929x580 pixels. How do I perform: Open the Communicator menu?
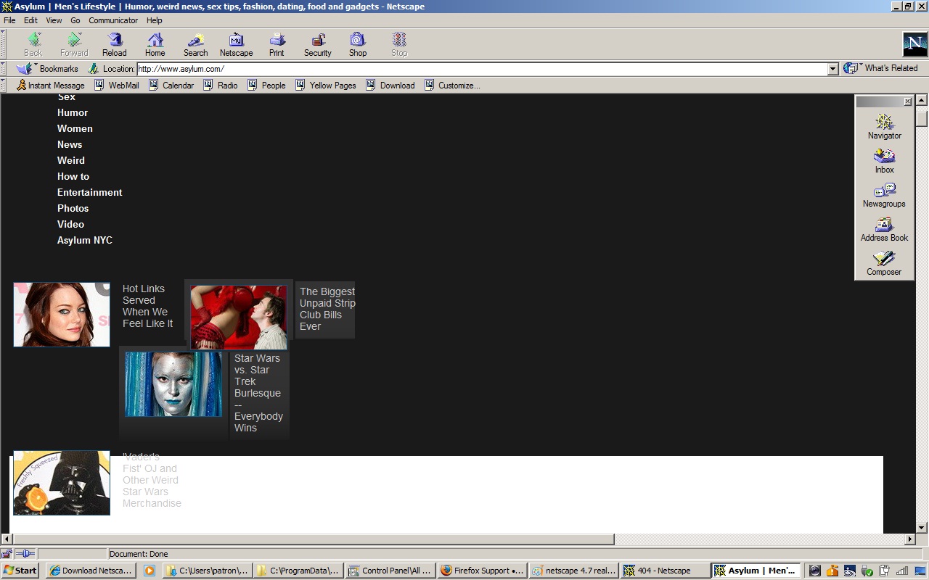tap(113, 20)
